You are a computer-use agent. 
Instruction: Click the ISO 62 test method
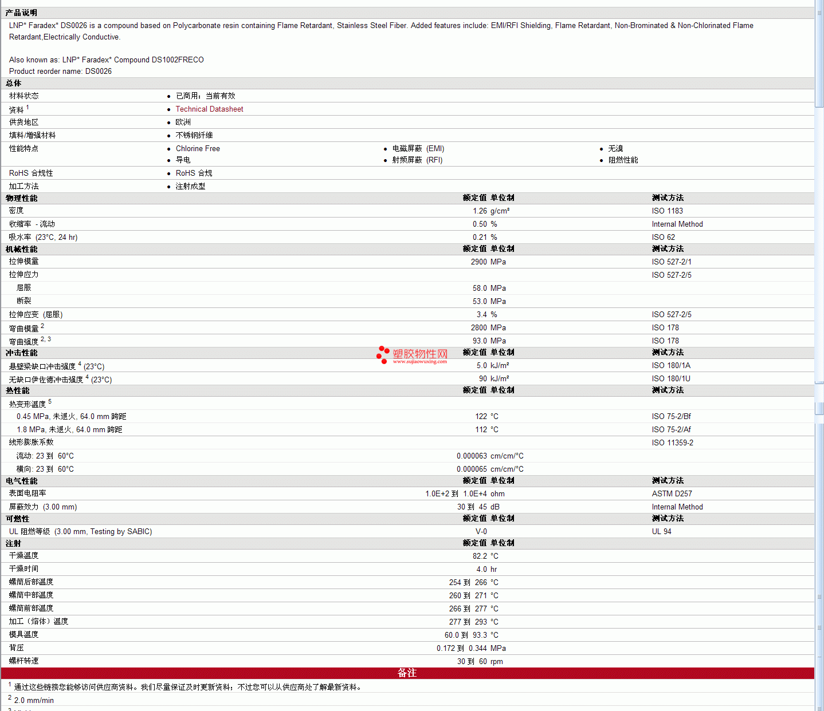tap(663, 237)
